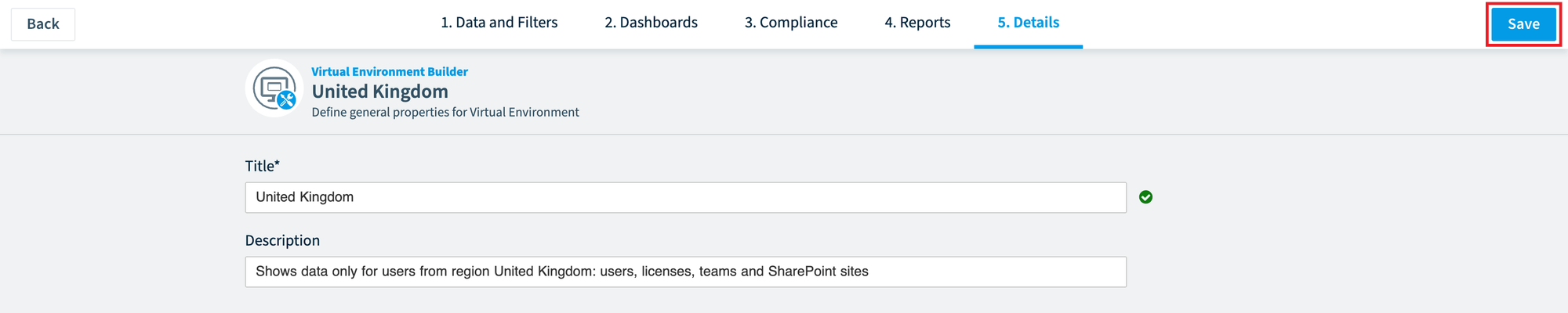Click the United Kingdom heading
This screenshot has width=1568, height=313.
(x=380, y=92)
